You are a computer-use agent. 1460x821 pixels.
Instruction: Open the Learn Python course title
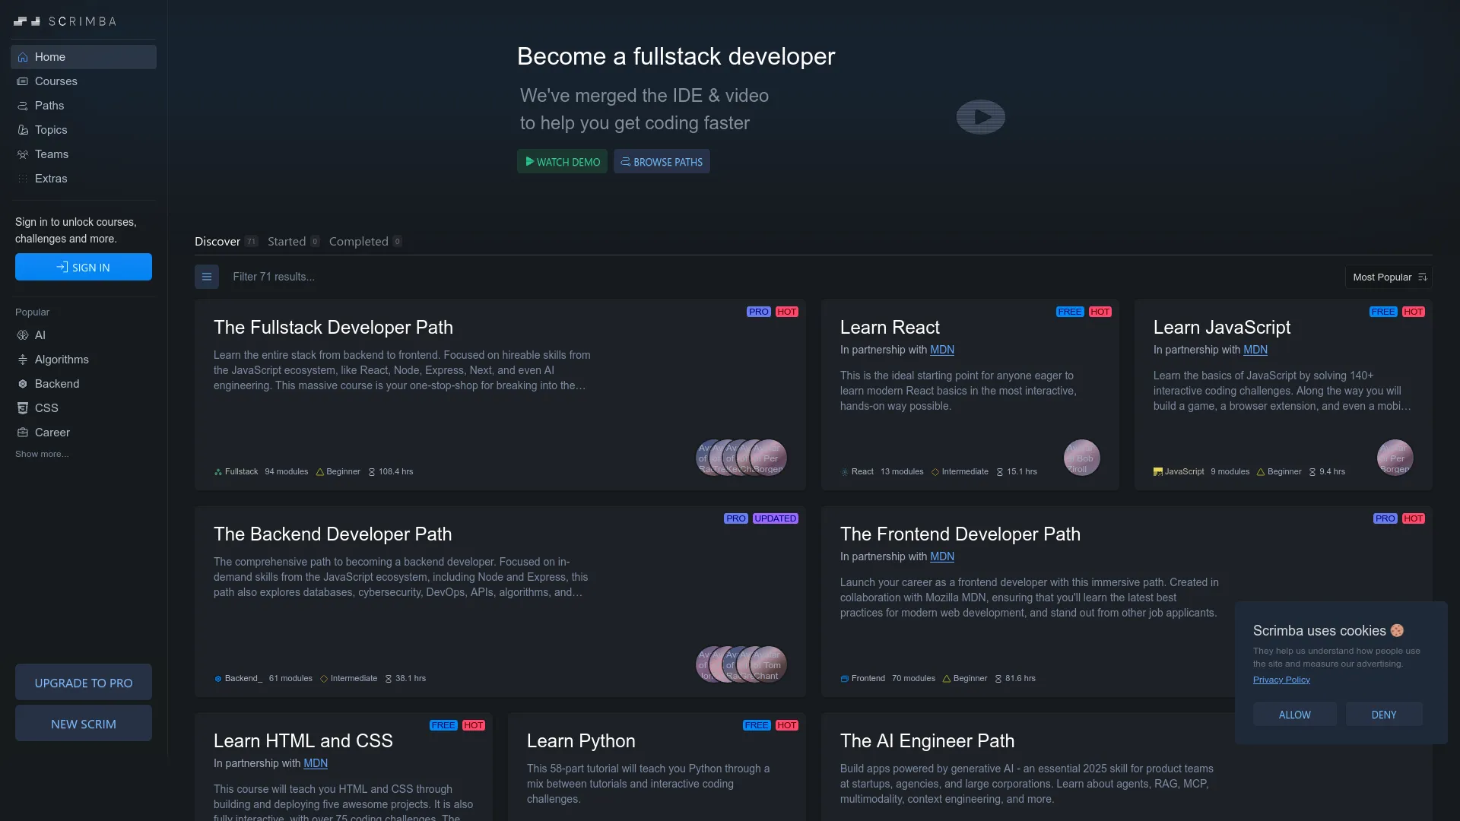coord(581,740)
